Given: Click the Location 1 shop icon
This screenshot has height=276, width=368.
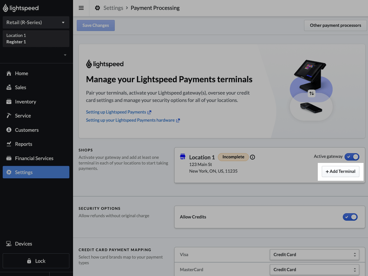Looking at the screenshot, I should click(183, 157).
